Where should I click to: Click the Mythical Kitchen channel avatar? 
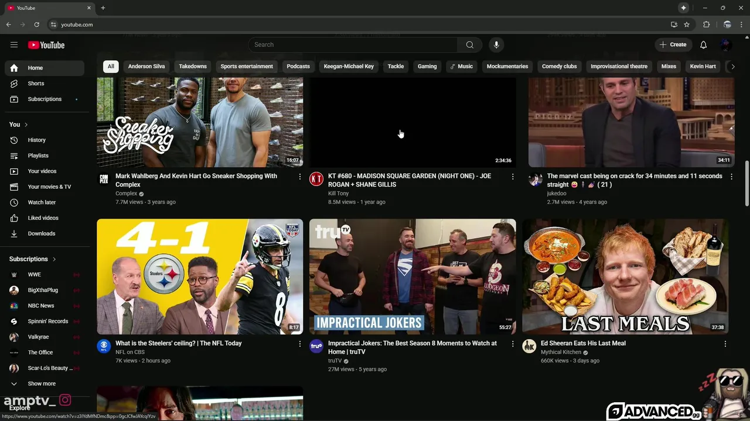point(529,346)
